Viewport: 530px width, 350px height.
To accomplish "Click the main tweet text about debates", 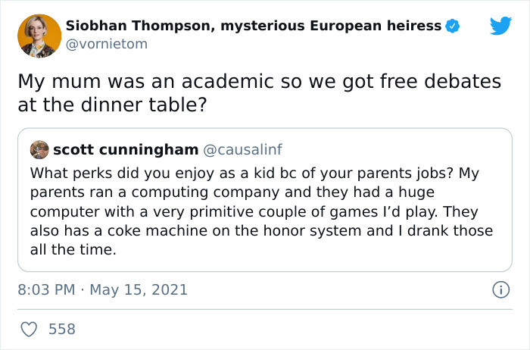I will pos(259,93).
